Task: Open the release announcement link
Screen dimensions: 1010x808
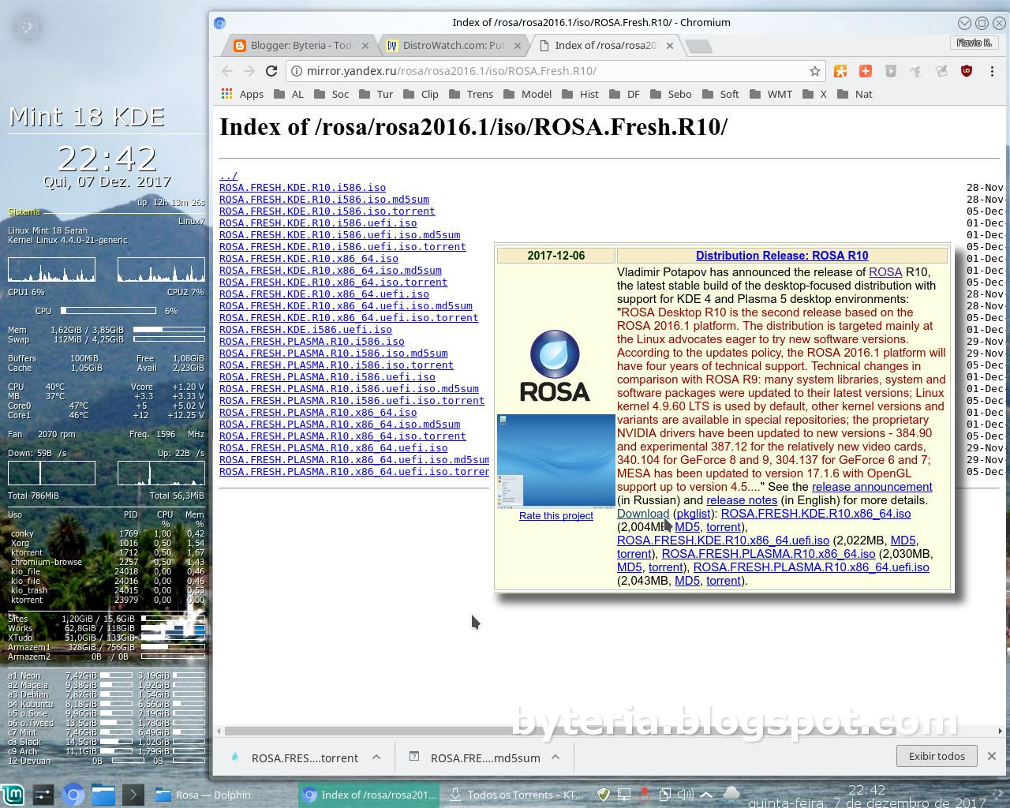Action: (872, 487)
